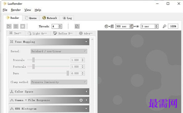Image resolution: width=183 pixels, height=113 pixels.
Task: Click the display refresh interval clock icon
Action: click(x=132, y=26)
